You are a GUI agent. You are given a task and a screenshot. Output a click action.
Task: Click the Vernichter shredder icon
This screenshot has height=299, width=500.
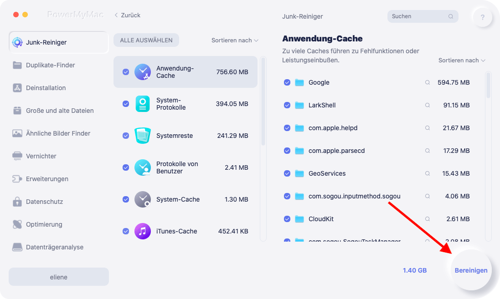17,156
